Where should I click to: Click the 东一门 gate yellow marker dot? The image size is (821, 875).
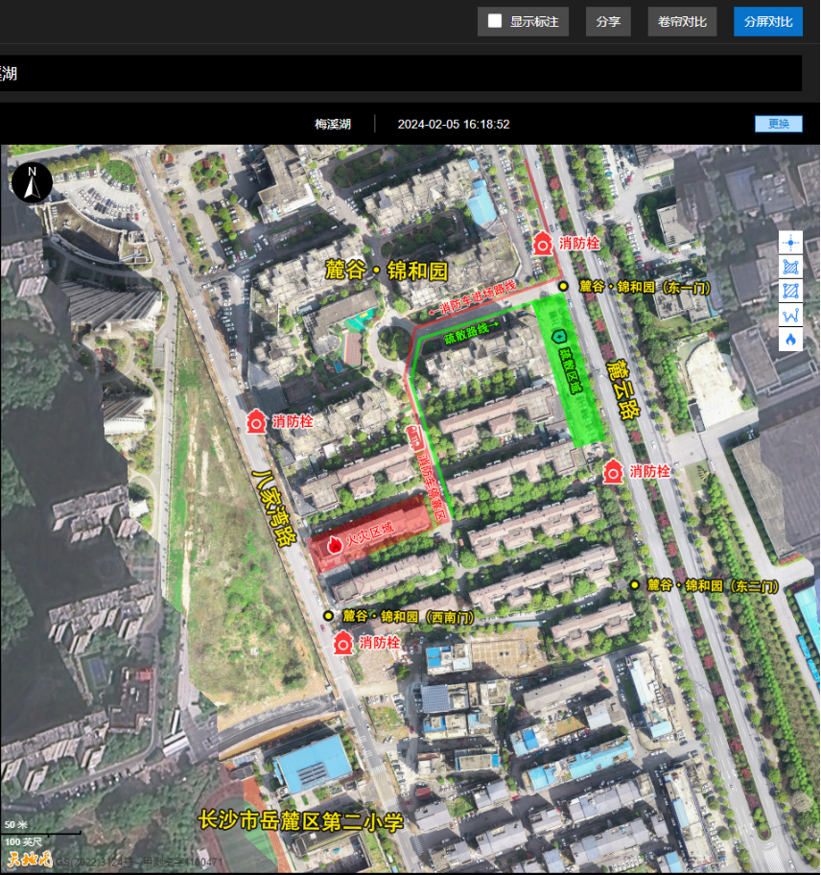pyautogui.click(x=564, y=286)
